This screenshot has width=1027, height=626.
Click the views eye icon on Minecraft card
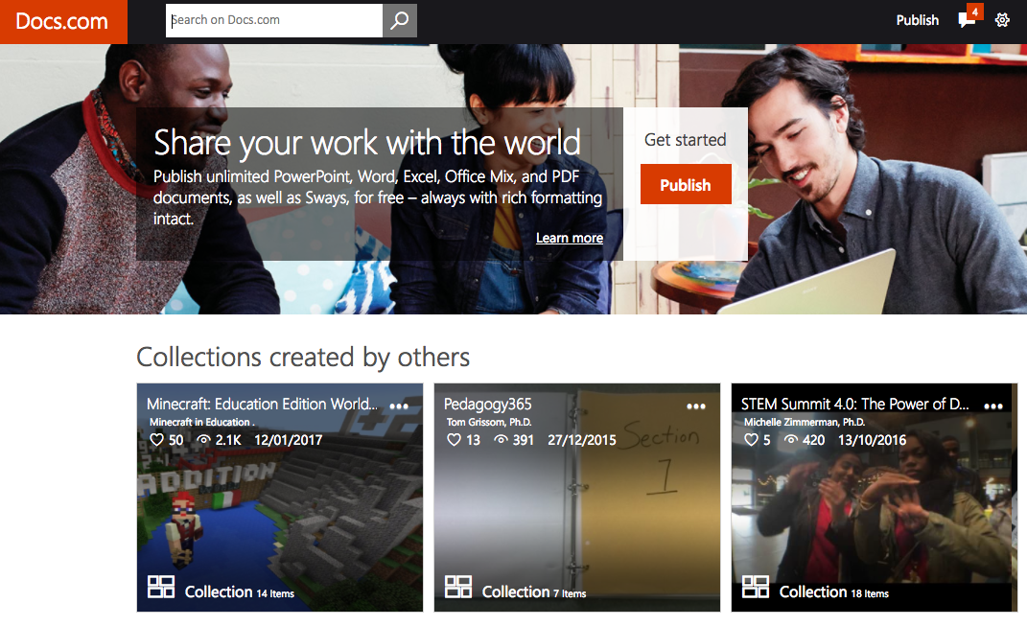point(203,440)
